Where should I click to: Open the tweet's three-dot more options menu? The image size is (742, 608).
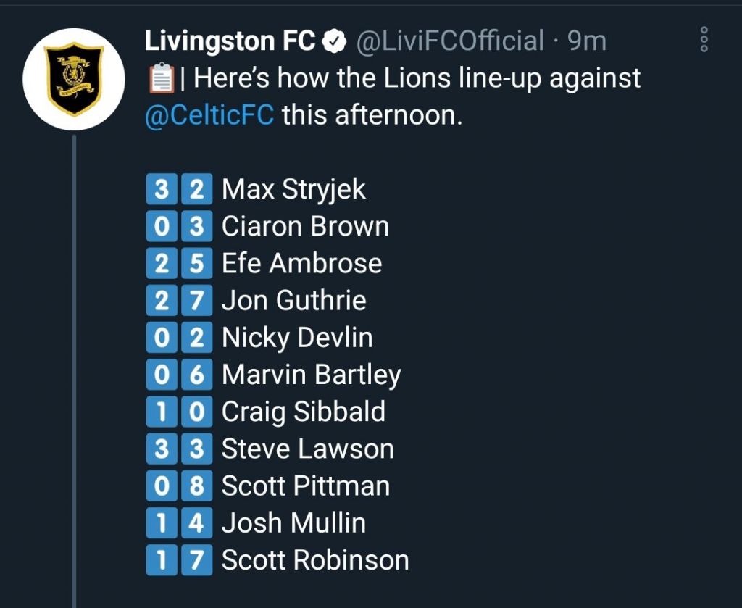coord(704,39)
